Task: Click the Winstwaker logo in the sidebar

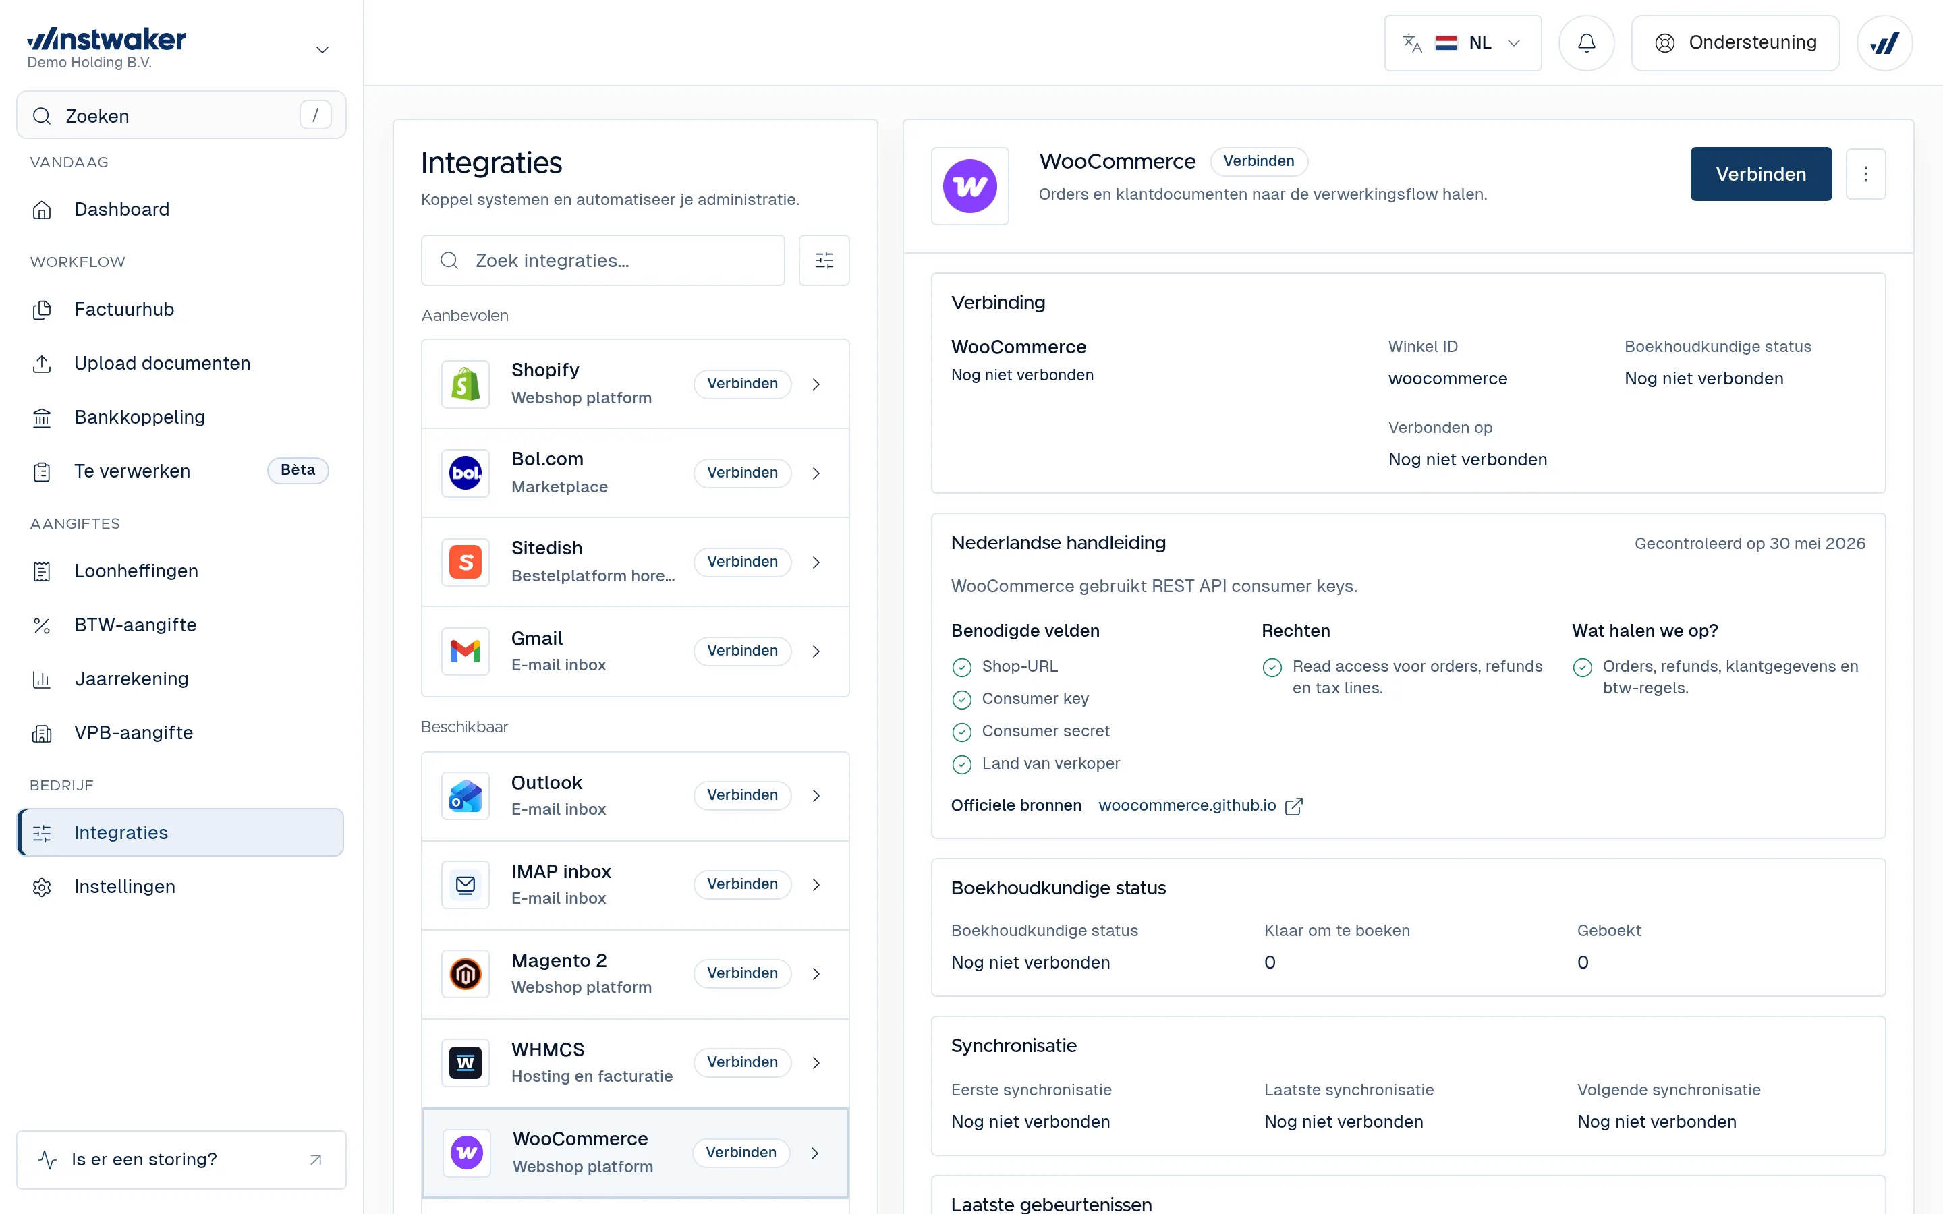Action: tap(106, 38)
